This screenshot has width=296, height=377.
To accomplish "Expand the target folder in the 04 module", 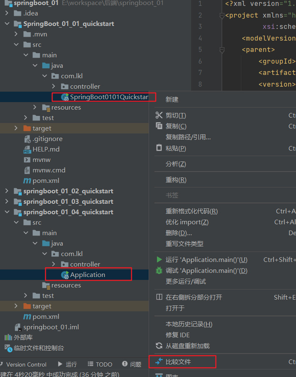I will (16, 306).
